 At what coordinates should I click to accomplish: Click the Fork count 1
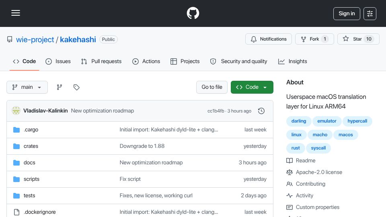pyautogui.click(x=325, y=39)
